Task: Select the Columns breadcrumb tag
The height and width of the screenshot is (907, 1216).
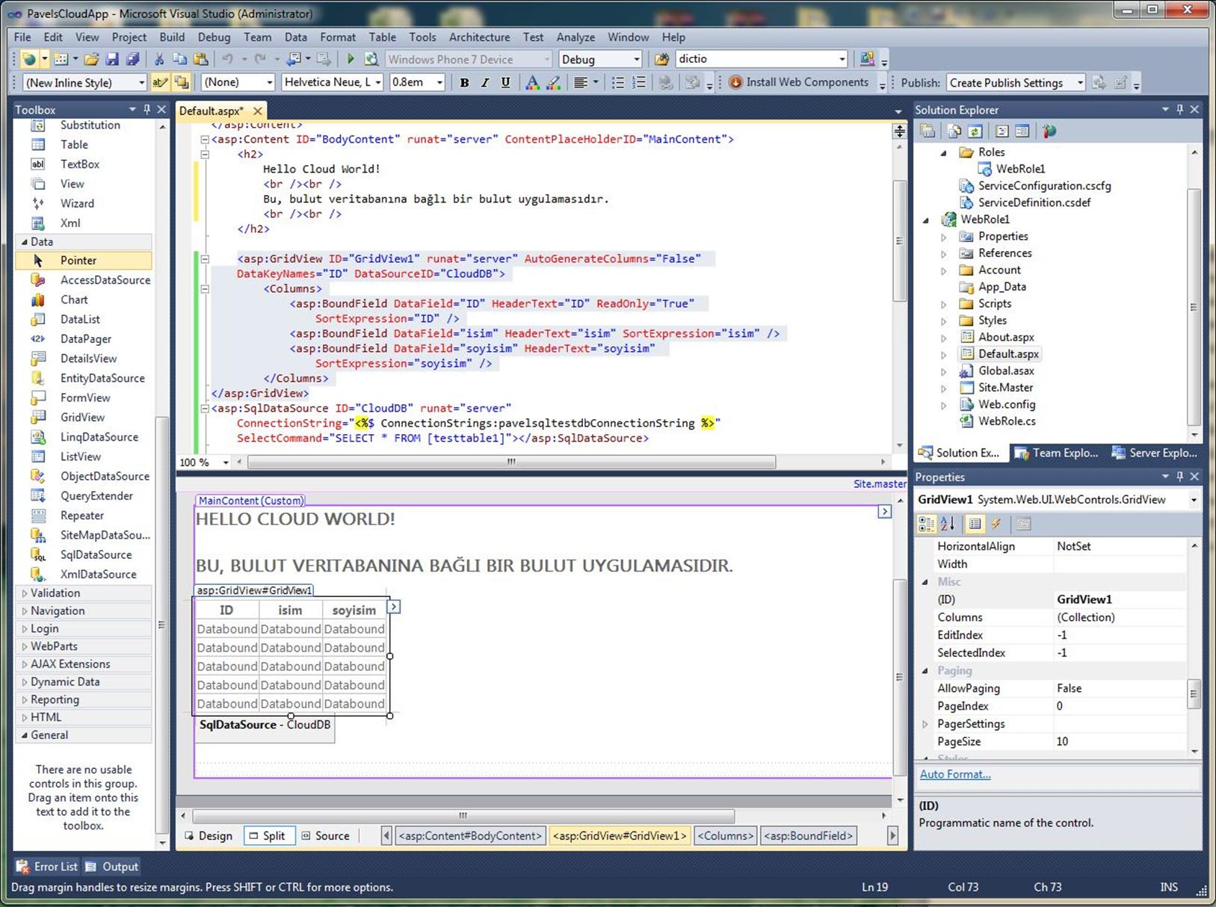Action: click(x=726, y=836)
